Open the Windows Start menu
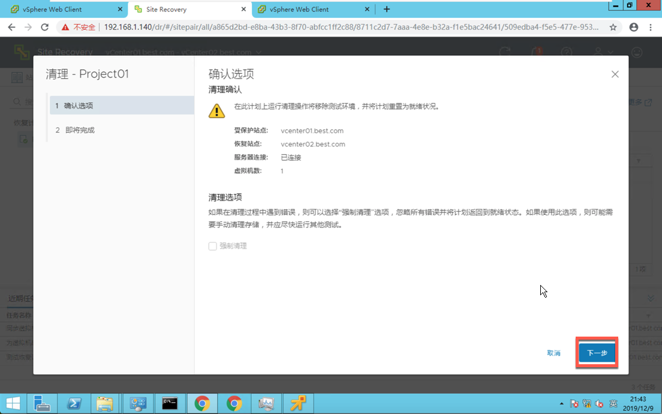This screenshot has height=414, width=662. coord(13,403)
